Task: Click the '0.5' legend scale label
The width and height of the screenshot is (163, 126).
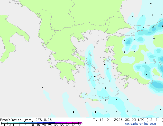Action: (9, 125)
